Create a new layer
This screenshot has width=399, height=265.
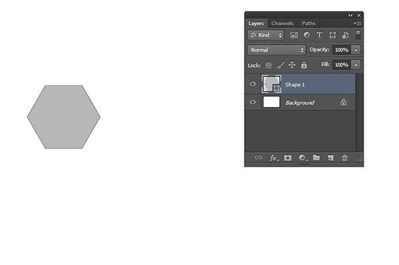point(331,158)
